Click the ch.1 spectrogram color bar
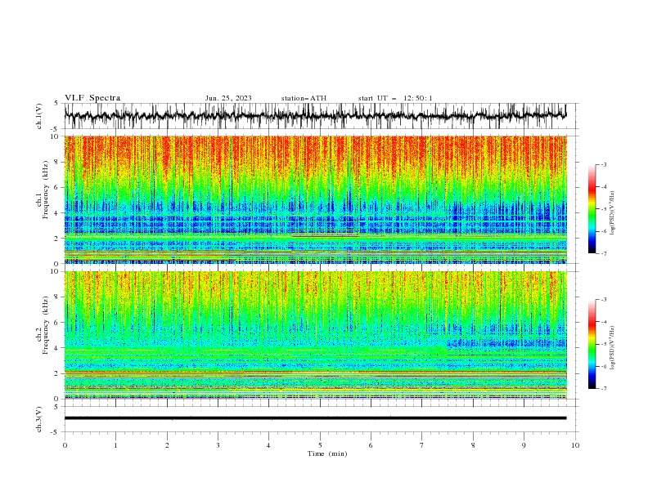Screen dimensions: 648x500 (x=592, y=209)
